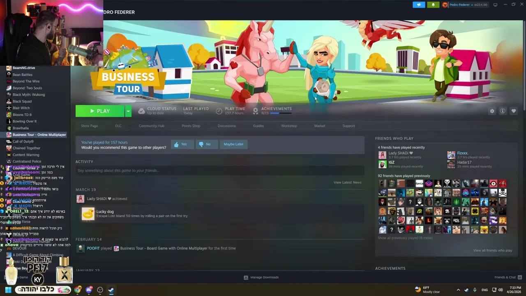
Task: Click the microphone tray icon
Action: pos(475,290)
